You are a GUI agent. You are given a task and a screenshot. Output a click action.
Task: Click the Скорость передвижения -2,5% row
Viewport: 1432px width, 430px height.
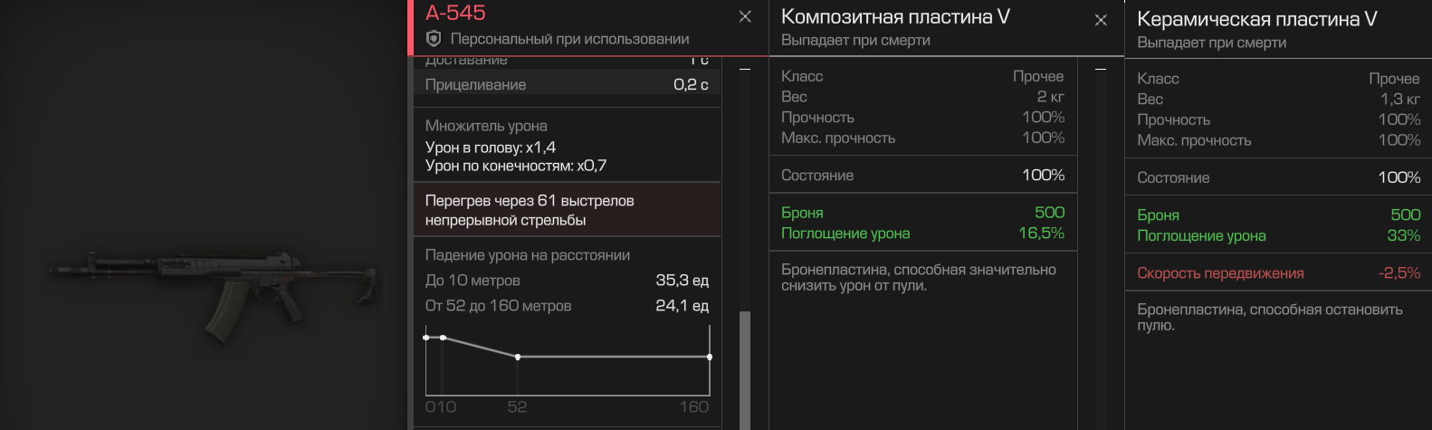click(x=1278, y=273)
